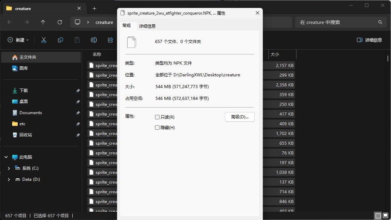The height and width of the screenshot is (220, 391).
Task: Click the Refresh icon in navigation bar
Action: click(59, 22)
